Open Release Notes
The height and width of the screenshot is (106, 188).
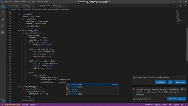pos(180,82)
